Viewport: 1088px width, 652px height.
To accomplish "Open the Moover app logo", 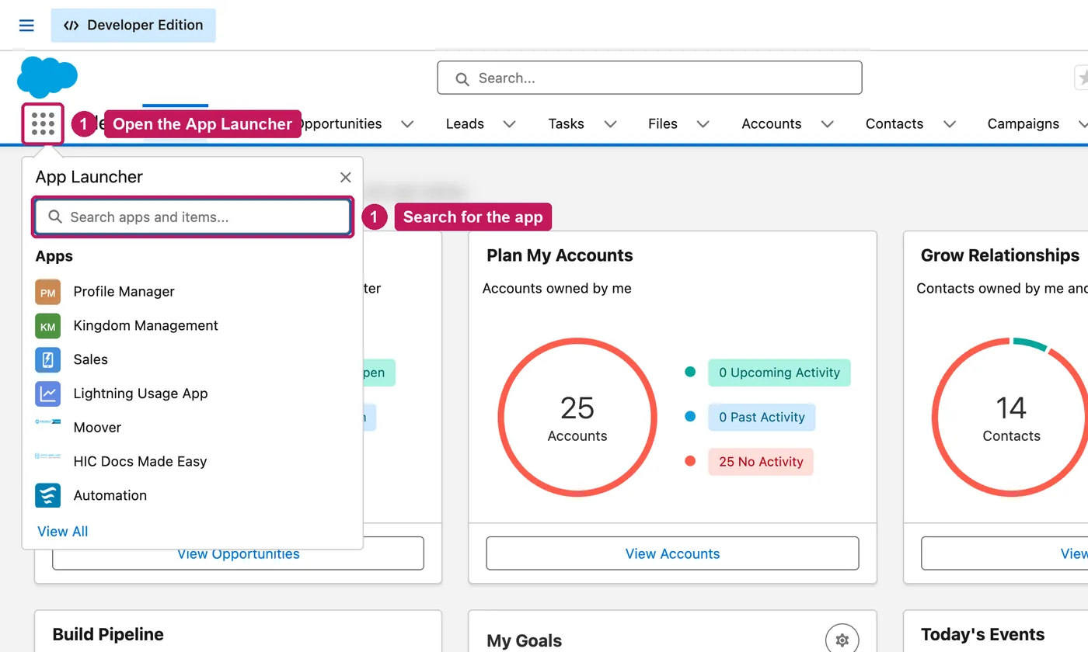I will click(48, 423).
